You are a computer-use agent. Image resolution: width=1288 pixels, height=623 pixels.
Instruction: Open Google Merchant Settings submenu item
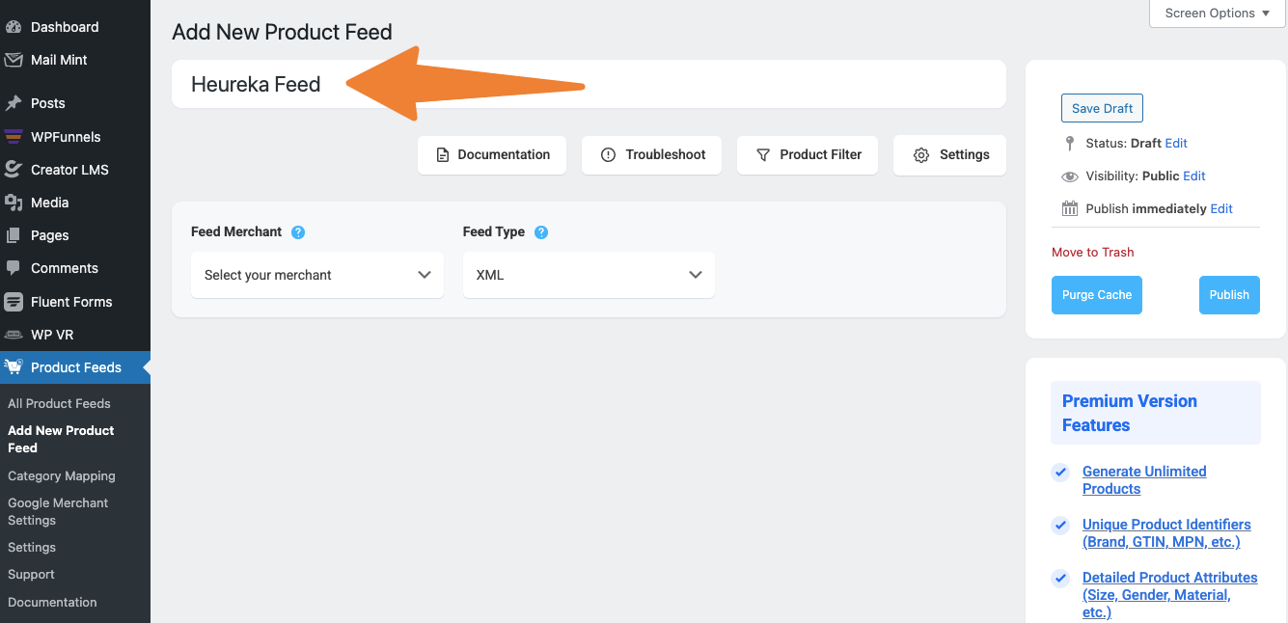(x=58, y=511)
